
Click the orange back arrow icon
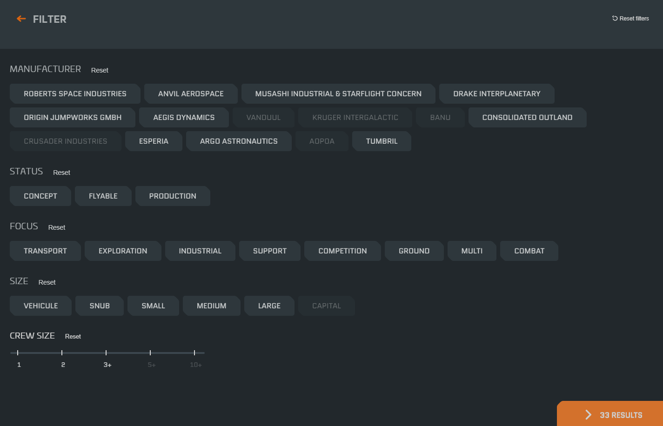point(21,19)
